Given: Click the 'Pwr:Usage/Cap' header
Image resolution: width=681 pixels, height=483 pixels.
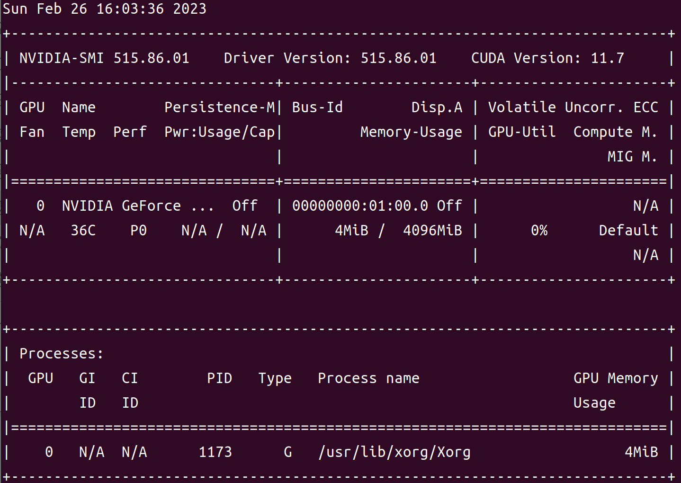Looking at the screenshot, I should [x=219, y=132].
